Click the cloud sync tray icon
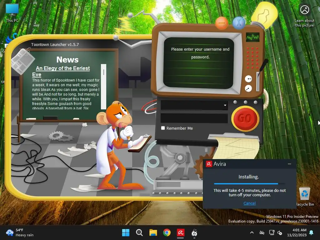The width and height of the screenshot is (320, 240). pyautogui.click(x=262, y=232)
